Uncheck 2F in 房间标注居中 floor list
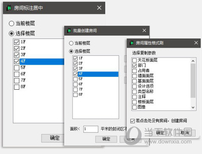The height and width of the screenshot is (154, 202). pyautogui.click(x=16, y=49)
